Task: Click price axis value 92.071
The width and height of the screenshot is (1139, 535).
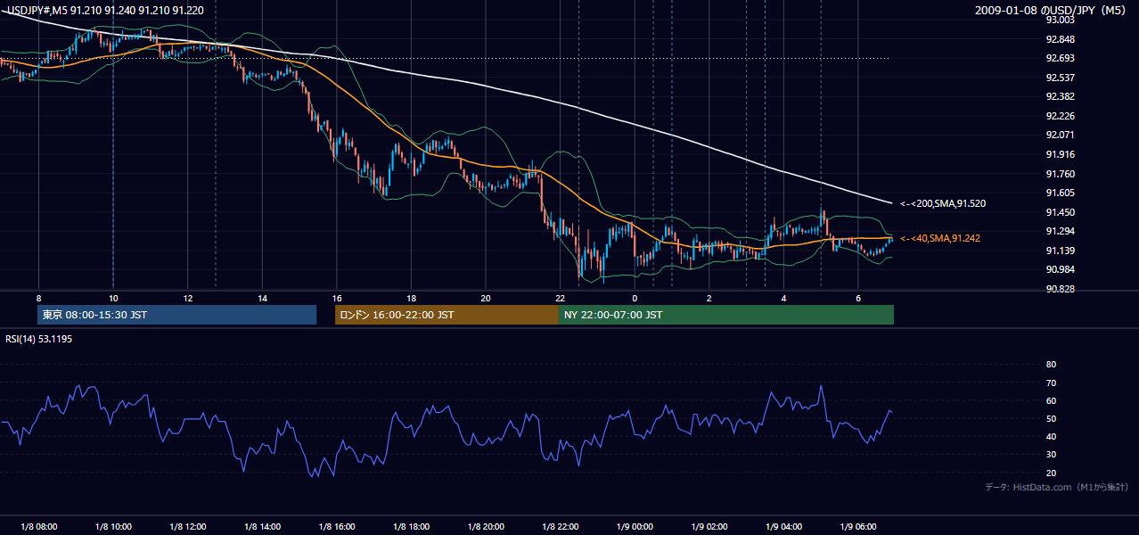Action: [1060, 135]
